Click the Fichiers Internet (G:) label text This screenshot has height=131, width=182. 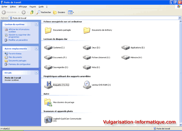[x=101, y=58]
